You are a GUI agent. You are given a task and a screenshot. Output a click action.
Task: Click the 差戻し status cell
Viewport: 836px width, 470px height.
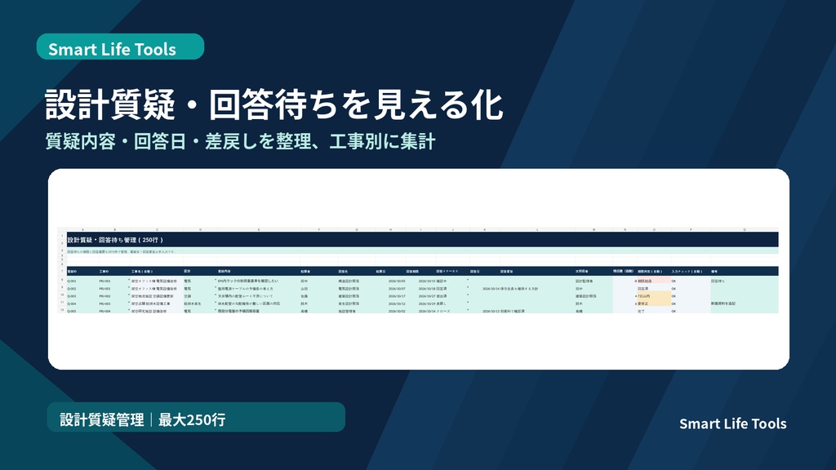(x=452, y=304)
